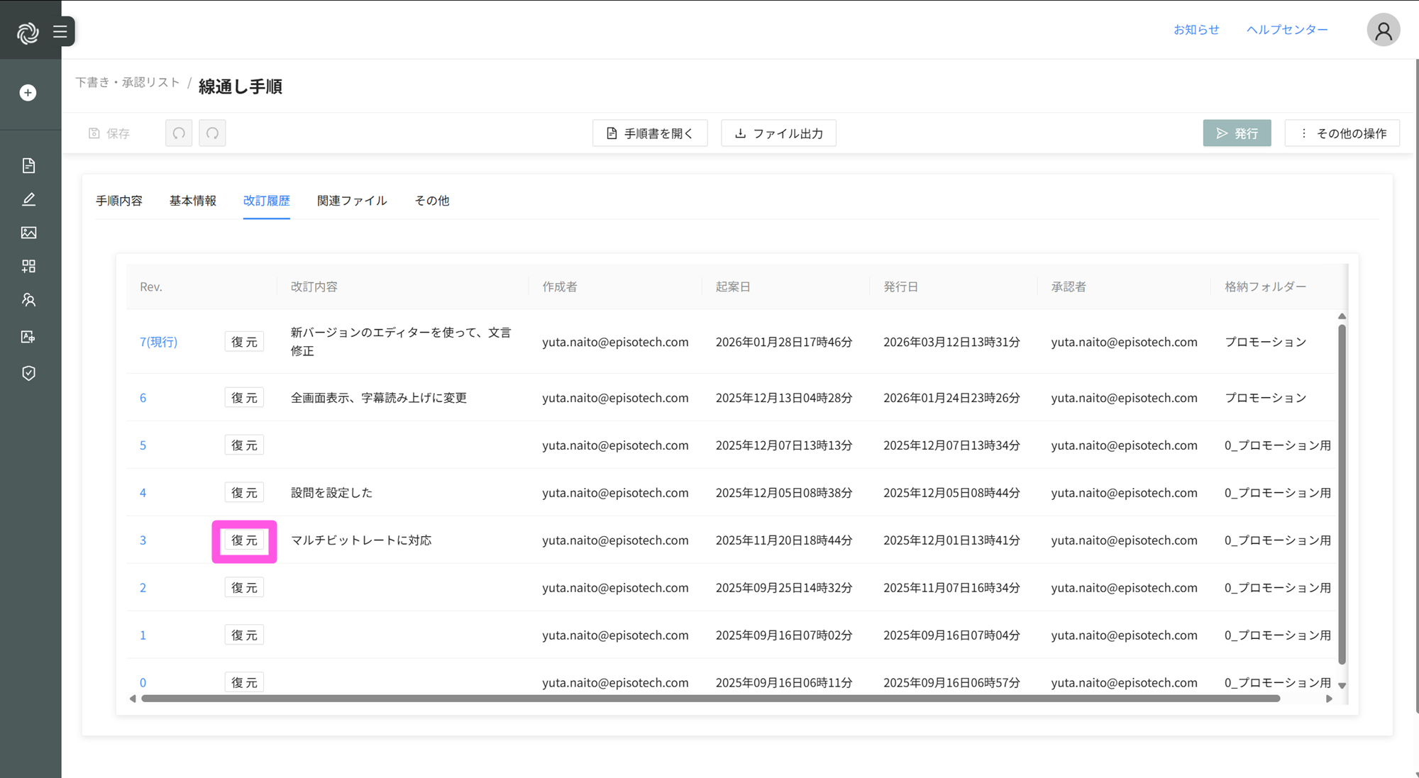Click 手順書を開く button

pyautogui.click(x=650, y=133)
